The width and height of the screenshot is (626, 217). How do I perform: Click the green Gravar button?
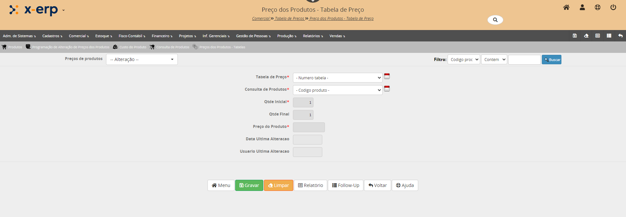pyautogui.click(x=249, y=185)
